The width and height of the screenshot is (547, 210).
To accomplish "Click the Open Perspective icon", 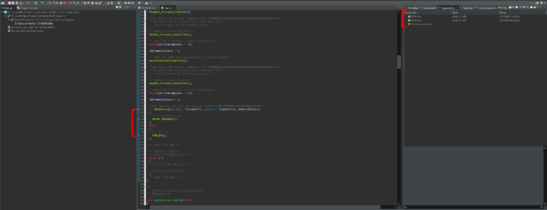I will 537,3.
